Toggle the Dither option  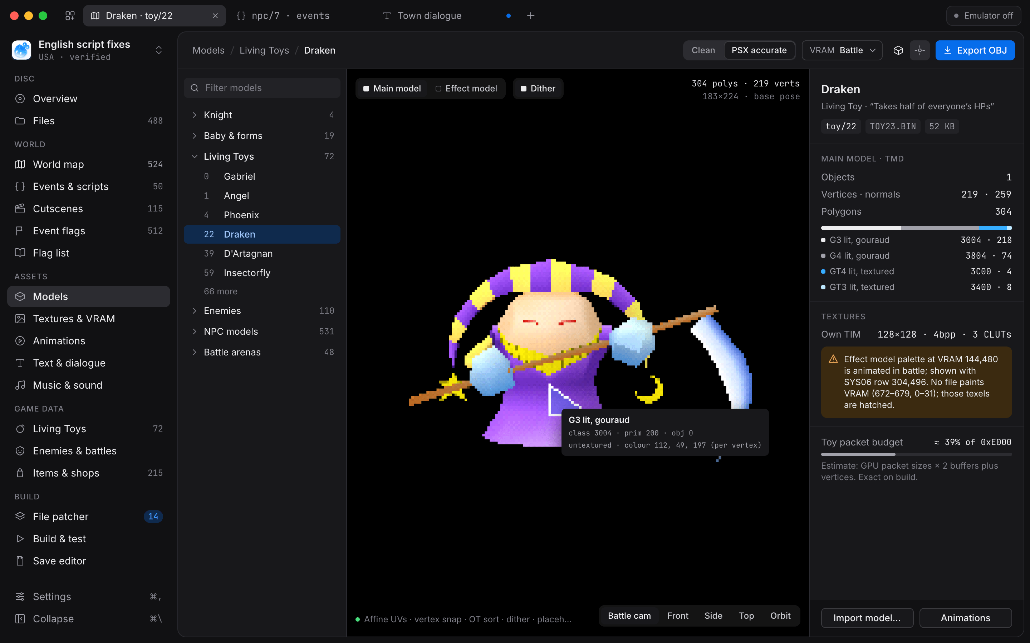(x=538, y=89)
